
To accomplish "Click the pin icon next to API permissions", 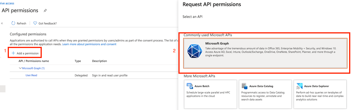I will coord(45,11).
